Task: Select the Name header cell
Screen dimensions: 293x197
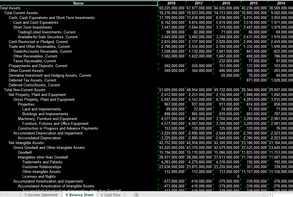Action: tap(78, 3)
